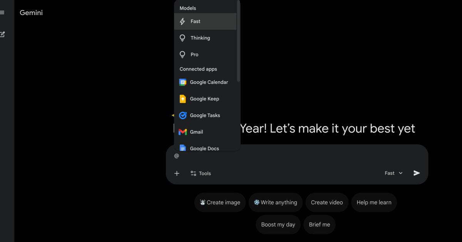Click inside the message input field

[x=269, y=155]
